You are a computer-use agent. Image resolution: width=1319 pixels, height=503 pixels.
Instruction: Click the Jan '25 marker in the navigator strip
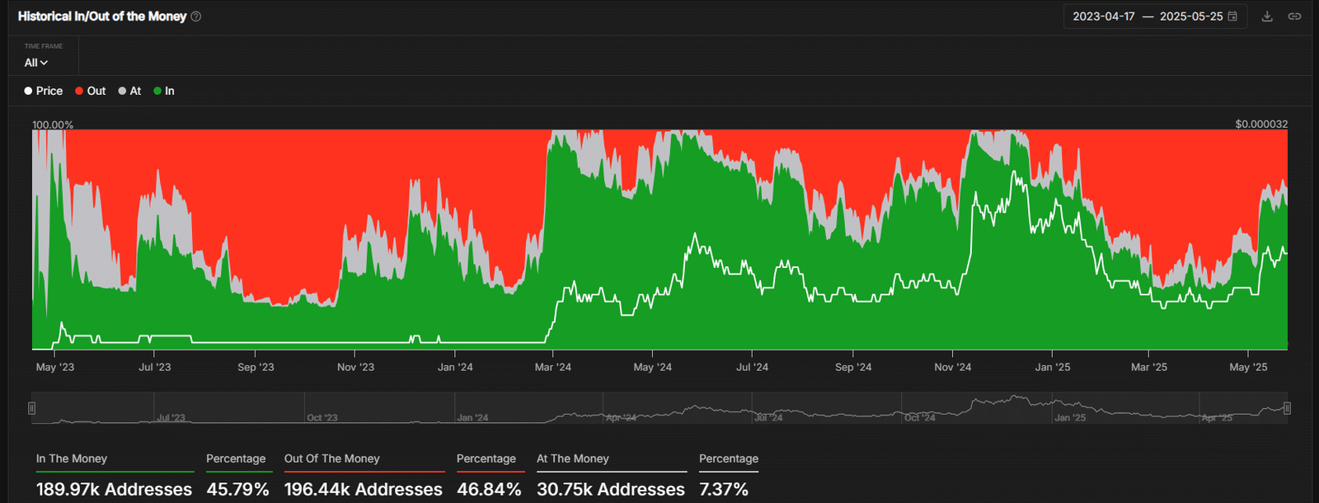tap(1070, 418)
